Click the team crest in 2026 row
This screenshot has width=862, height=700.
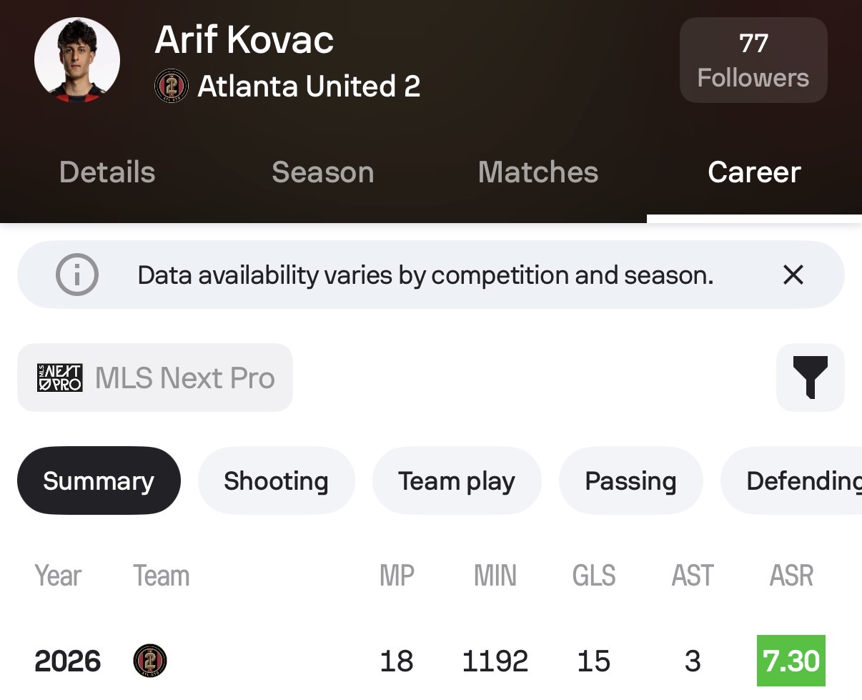[x=150, y=661]
